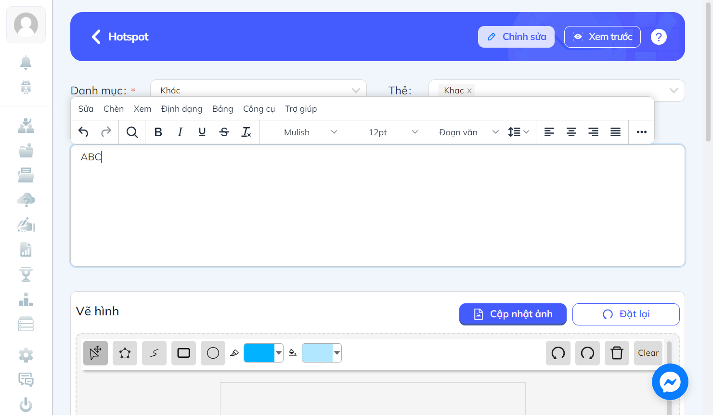The image size is (713, 415).
Task: Open the 12pt font size dropdown
Action: [x=393, y=132]
